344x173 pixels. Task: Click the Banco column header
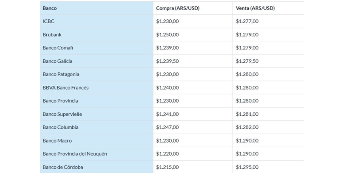click(50, 8)
